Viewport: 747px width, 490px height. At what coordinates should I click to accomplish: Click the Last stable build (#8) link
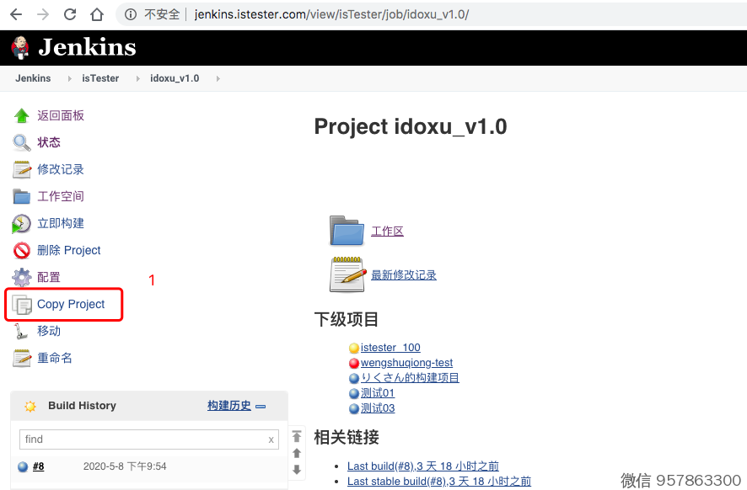click(438, 481)
